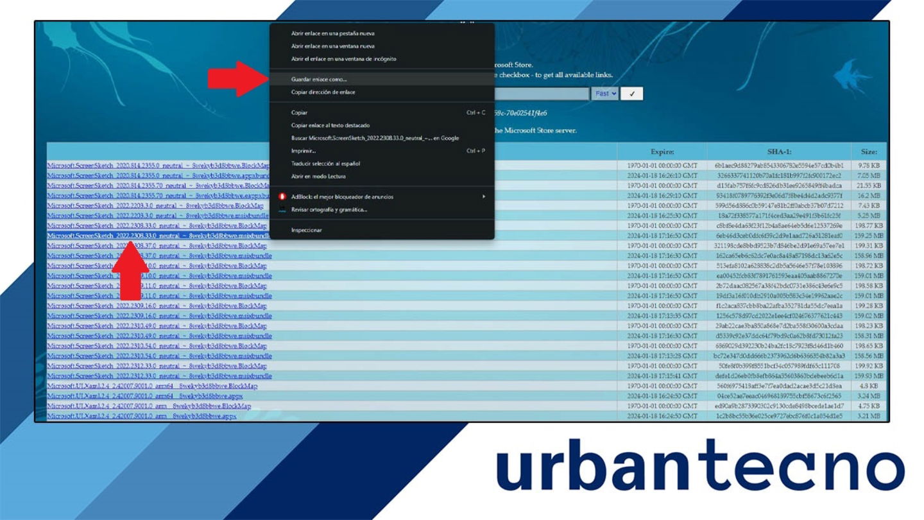Click highlighted ScreenSketch 2022.2308.33.0 msixbundle link
924x520 pixels.
click(158, 236)
